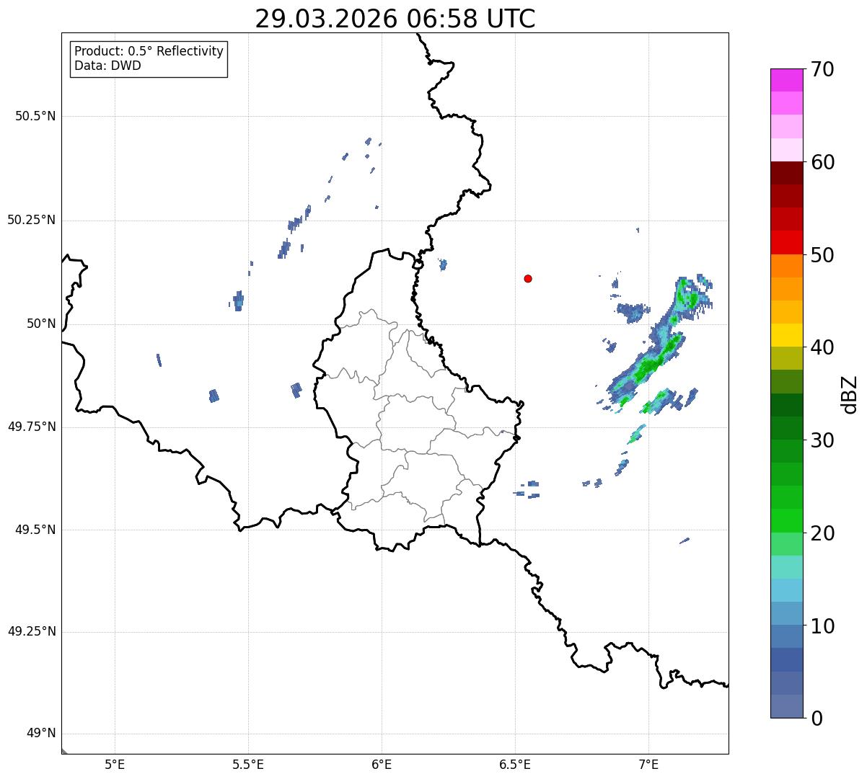Click the title "29.03.2026 06:58 UTC"
867x779 pixels.
[x=395, y=19]
